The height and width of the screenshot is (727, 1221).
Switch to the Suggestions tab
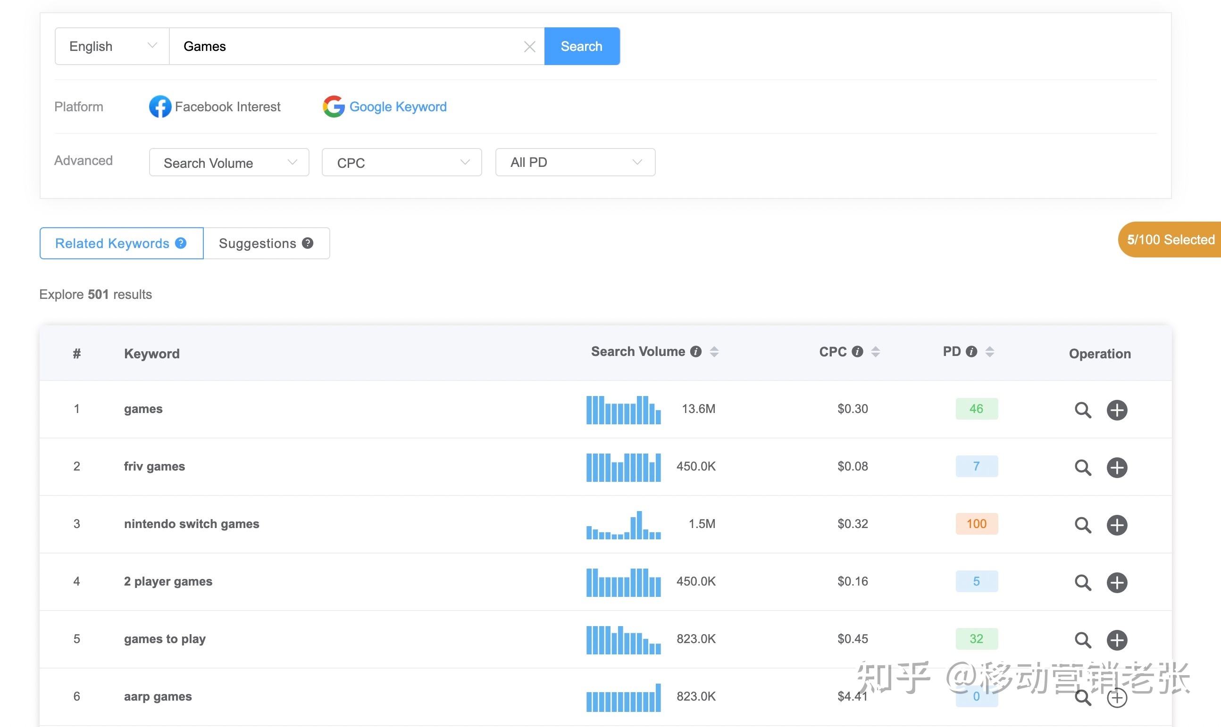coord(267,243)
